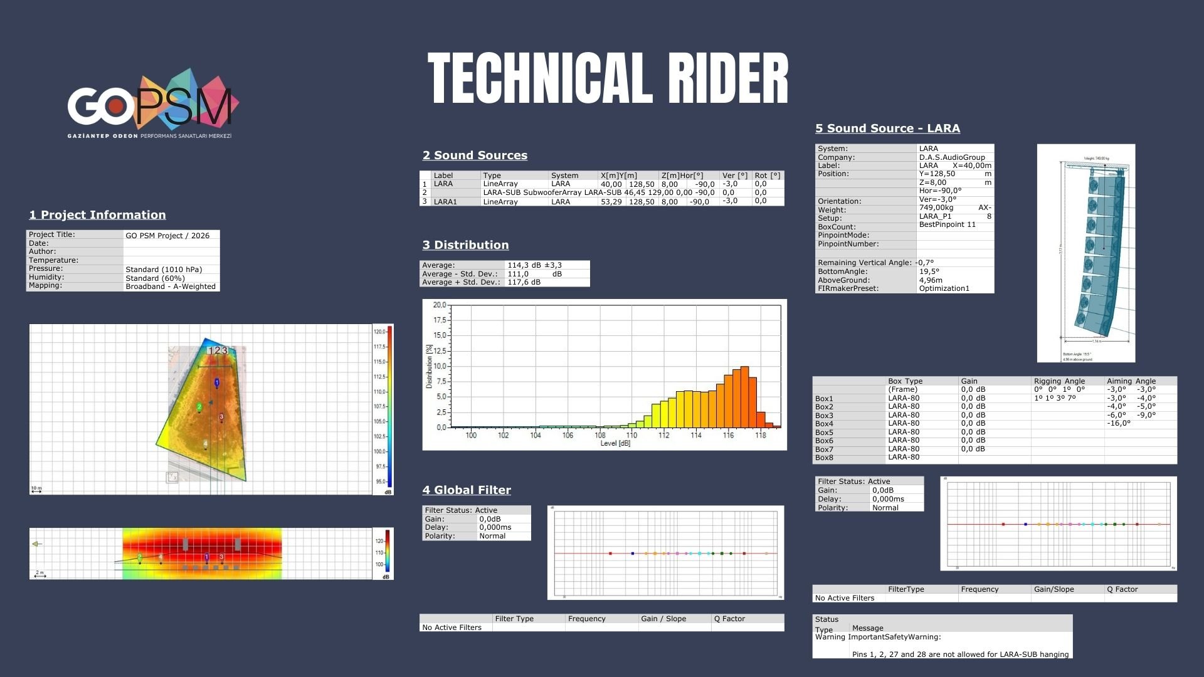This screenshot has height=677, width=1204.
Task: Open the '4 Global Filter' heading
Action: coord(467,490)
